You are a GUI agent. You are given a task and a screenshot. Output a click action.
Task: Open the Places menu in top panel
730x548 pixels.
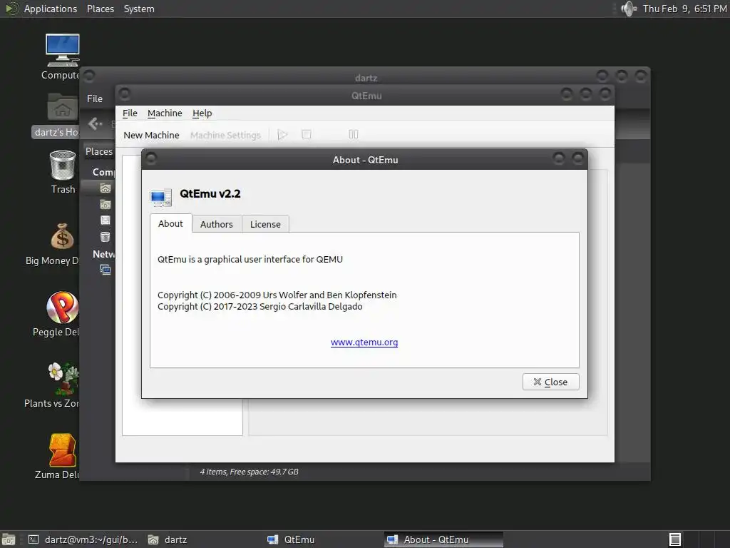(101, 9)
